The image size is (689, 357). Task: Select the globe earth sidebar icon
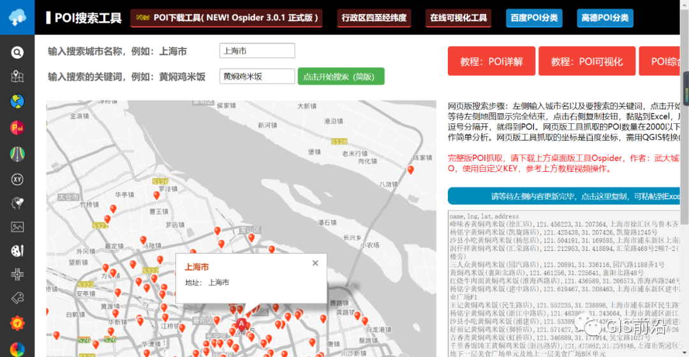pos(17,102)
